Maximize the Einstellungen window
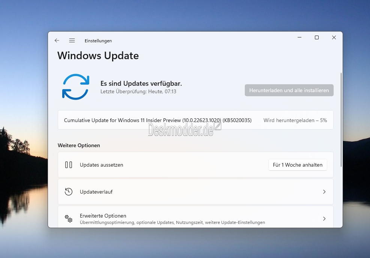370x258 pixels. click(317, 37)
